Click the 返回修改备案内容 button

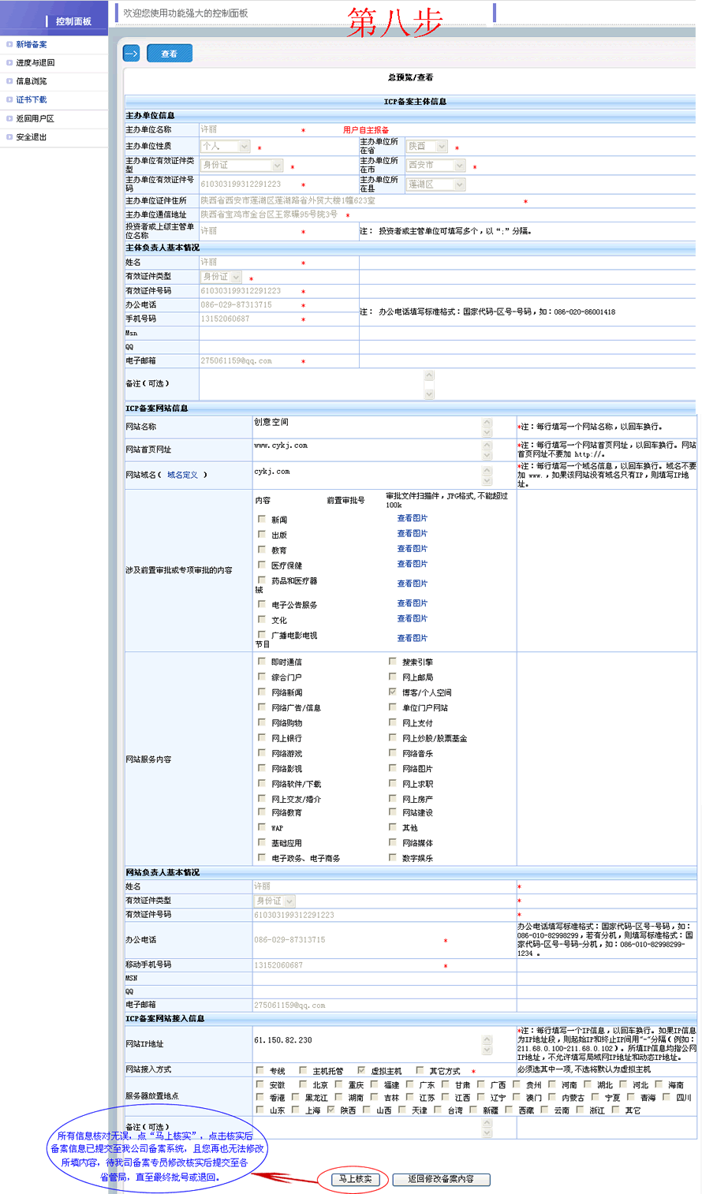click(x=441, y=1179)
